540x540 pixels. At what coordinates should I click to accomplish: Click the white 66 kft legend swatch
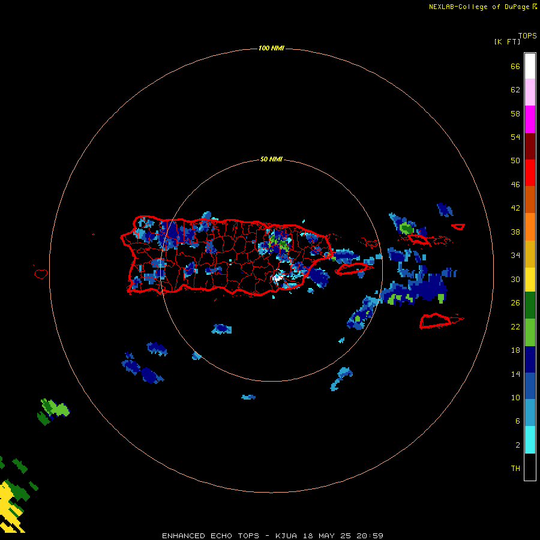530,66
